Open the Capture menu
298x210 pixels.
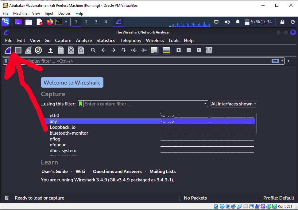click(x=63, y=41)
